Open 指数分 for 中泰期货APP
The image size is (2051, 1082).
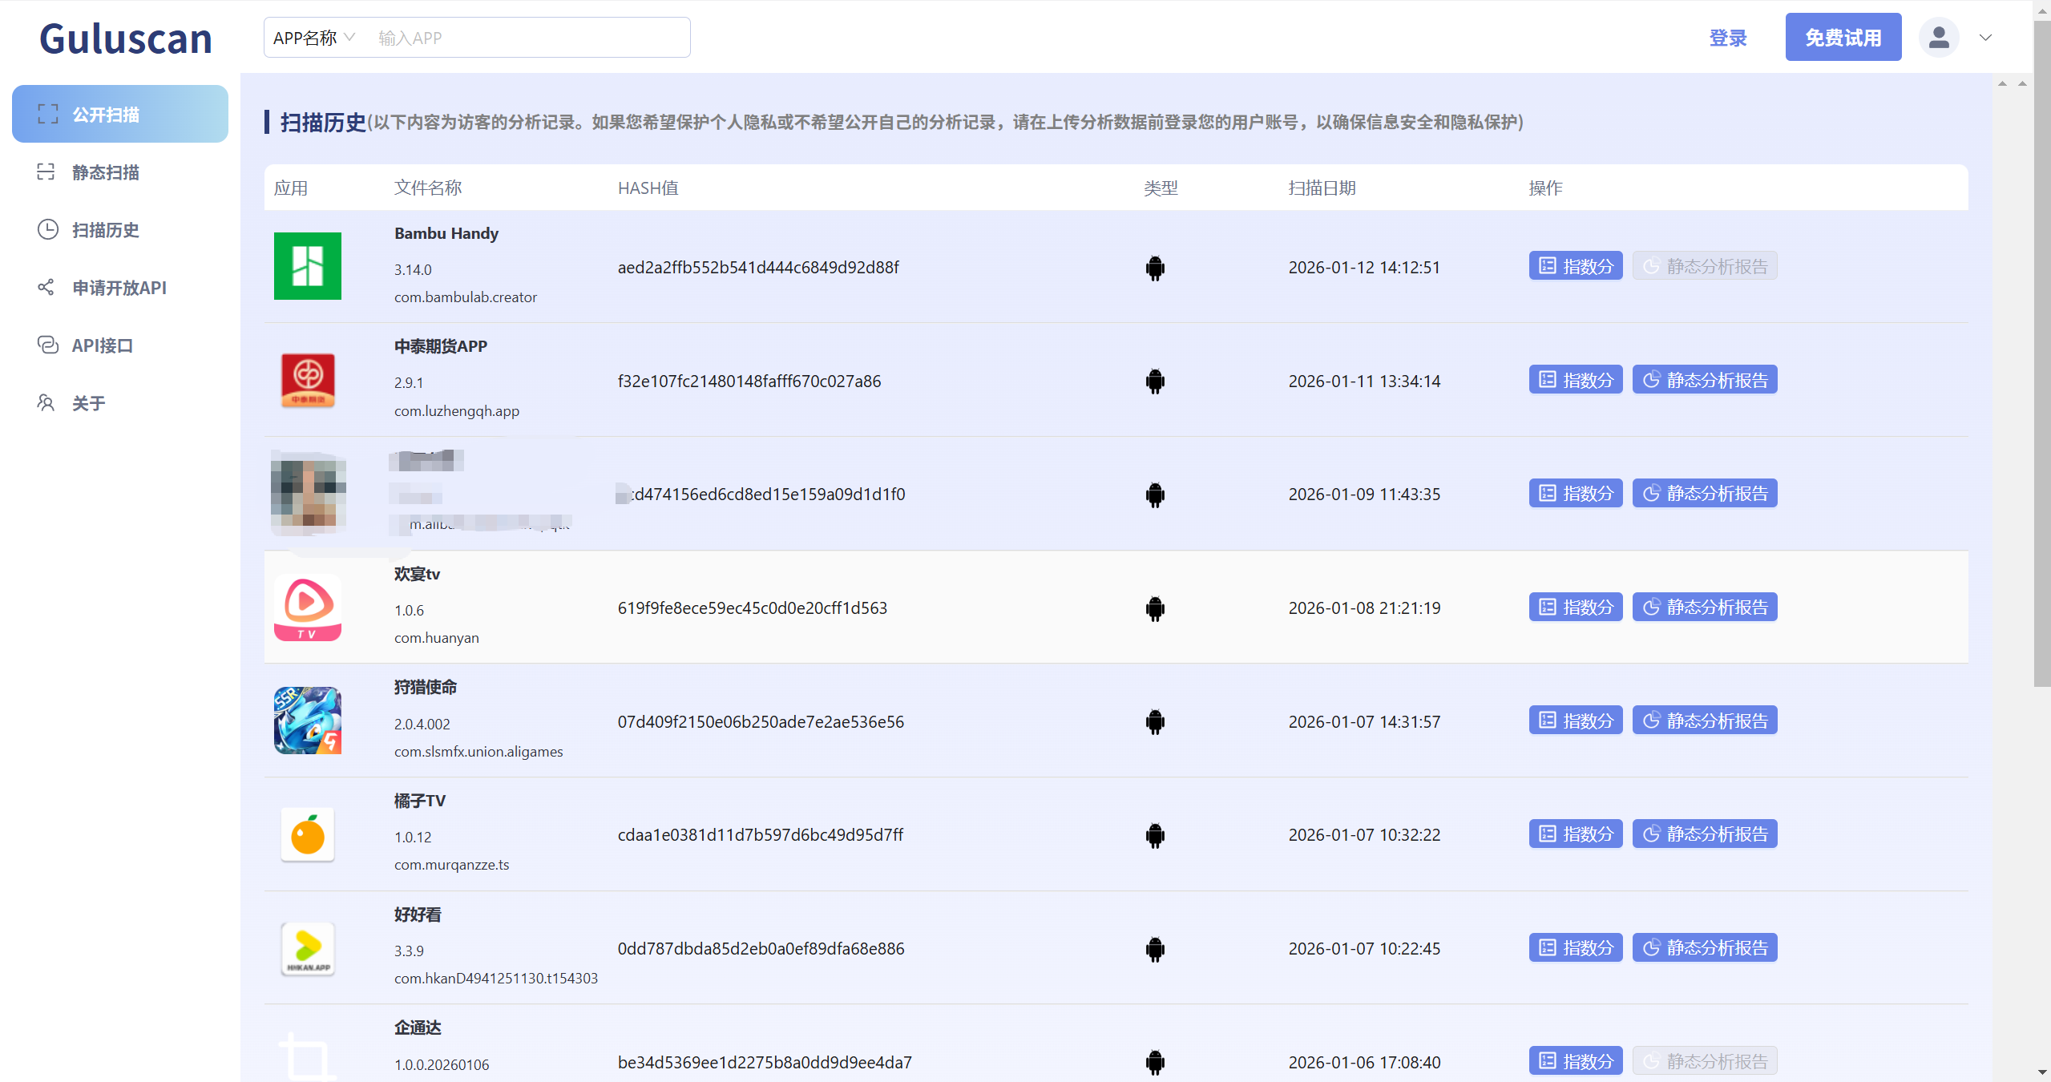coord(1573,380)
